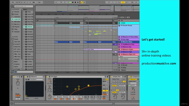189x106 pixels.
Task: Expand the Cabinet device folder
Action: coord(24,24)
